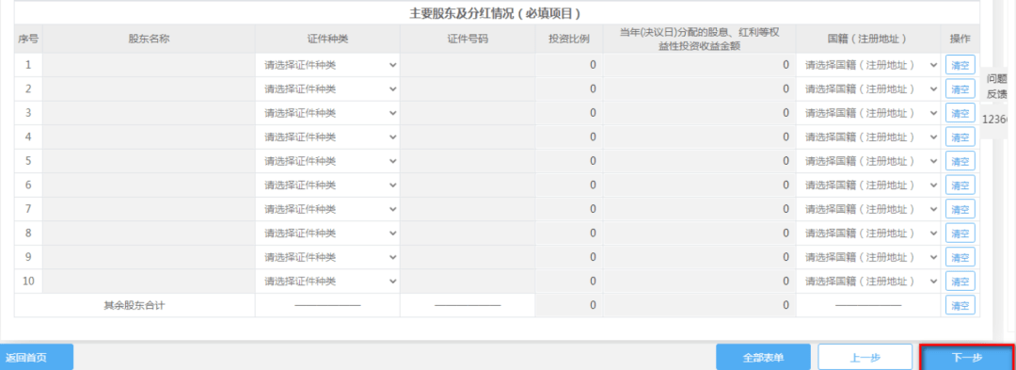Click 返回首页 button
The height and width of the screenshot is (370, 1016).
pyautogui.click(x=36, y=358)
